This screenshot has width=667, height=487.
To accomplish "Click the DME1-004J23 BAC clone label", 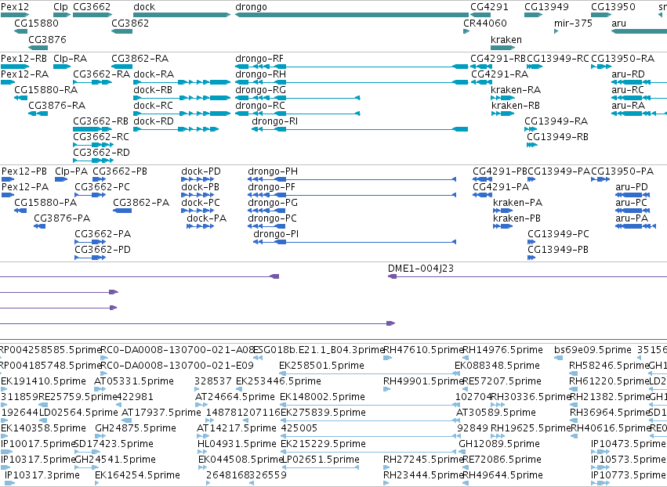I will [421, 269].
